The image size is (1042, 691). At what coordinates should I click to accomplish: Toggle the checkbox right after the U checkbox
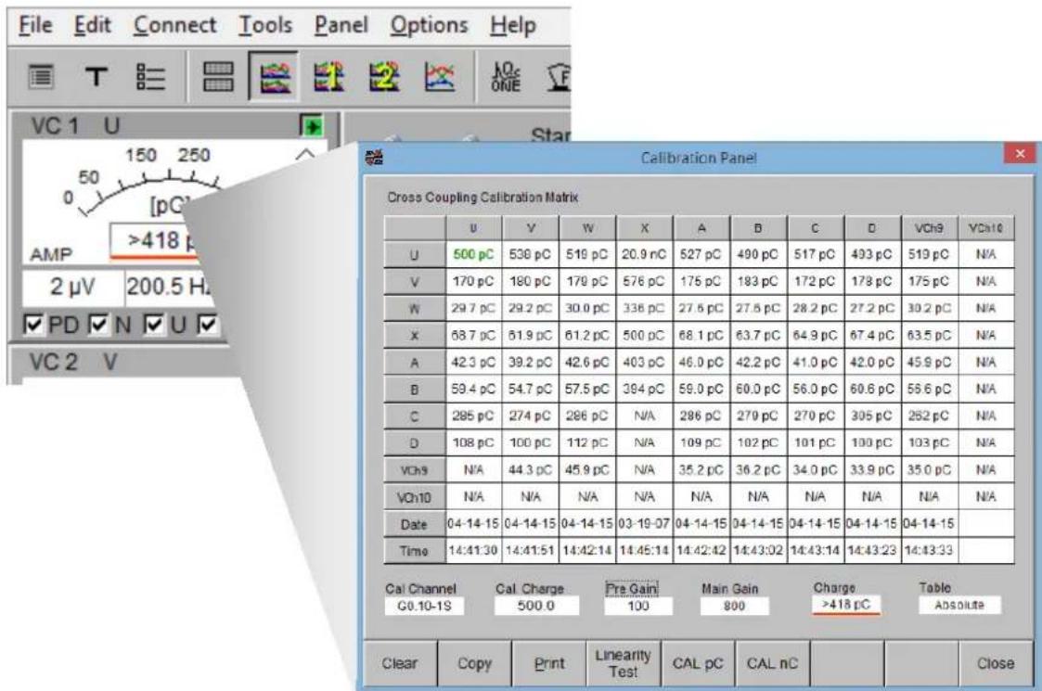tap(208, 325)
